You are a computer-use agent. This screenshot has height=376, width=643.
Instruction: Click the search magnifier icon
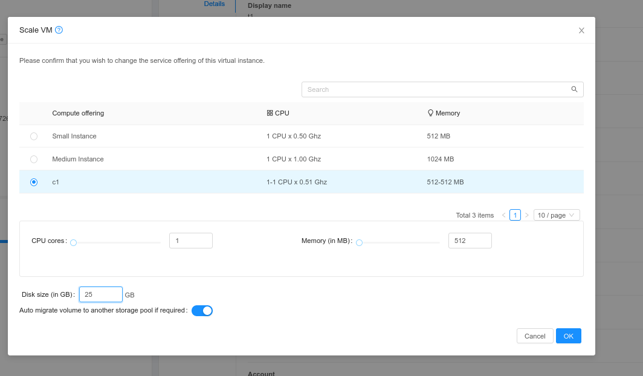click(574, 89)
